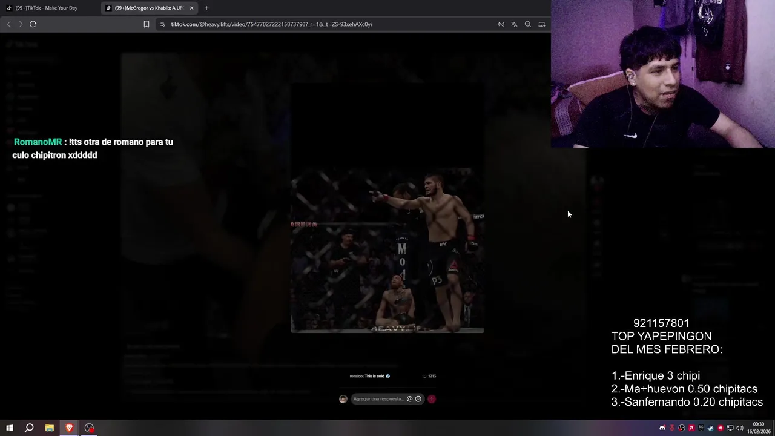
Task: Open the OBS Studio taskbar icon
Action: coord(89,428)
